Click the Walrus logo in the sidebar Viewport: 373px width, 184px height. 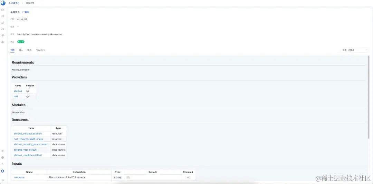[x=3, y=3]
